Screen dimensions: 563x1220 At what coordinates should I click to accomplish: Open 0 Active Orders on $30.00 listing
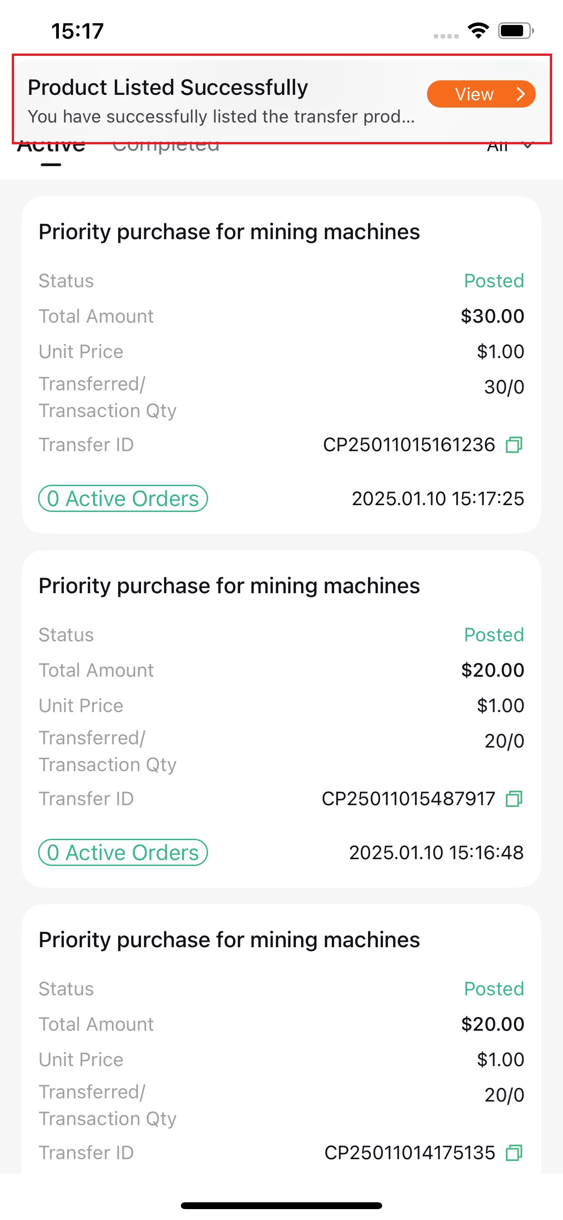point(123,498)
